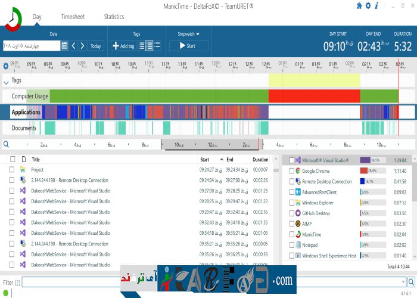Screen dimensions: 417x298
Task: Click the filter search magnifier button
Action: [x=411, y=282]
